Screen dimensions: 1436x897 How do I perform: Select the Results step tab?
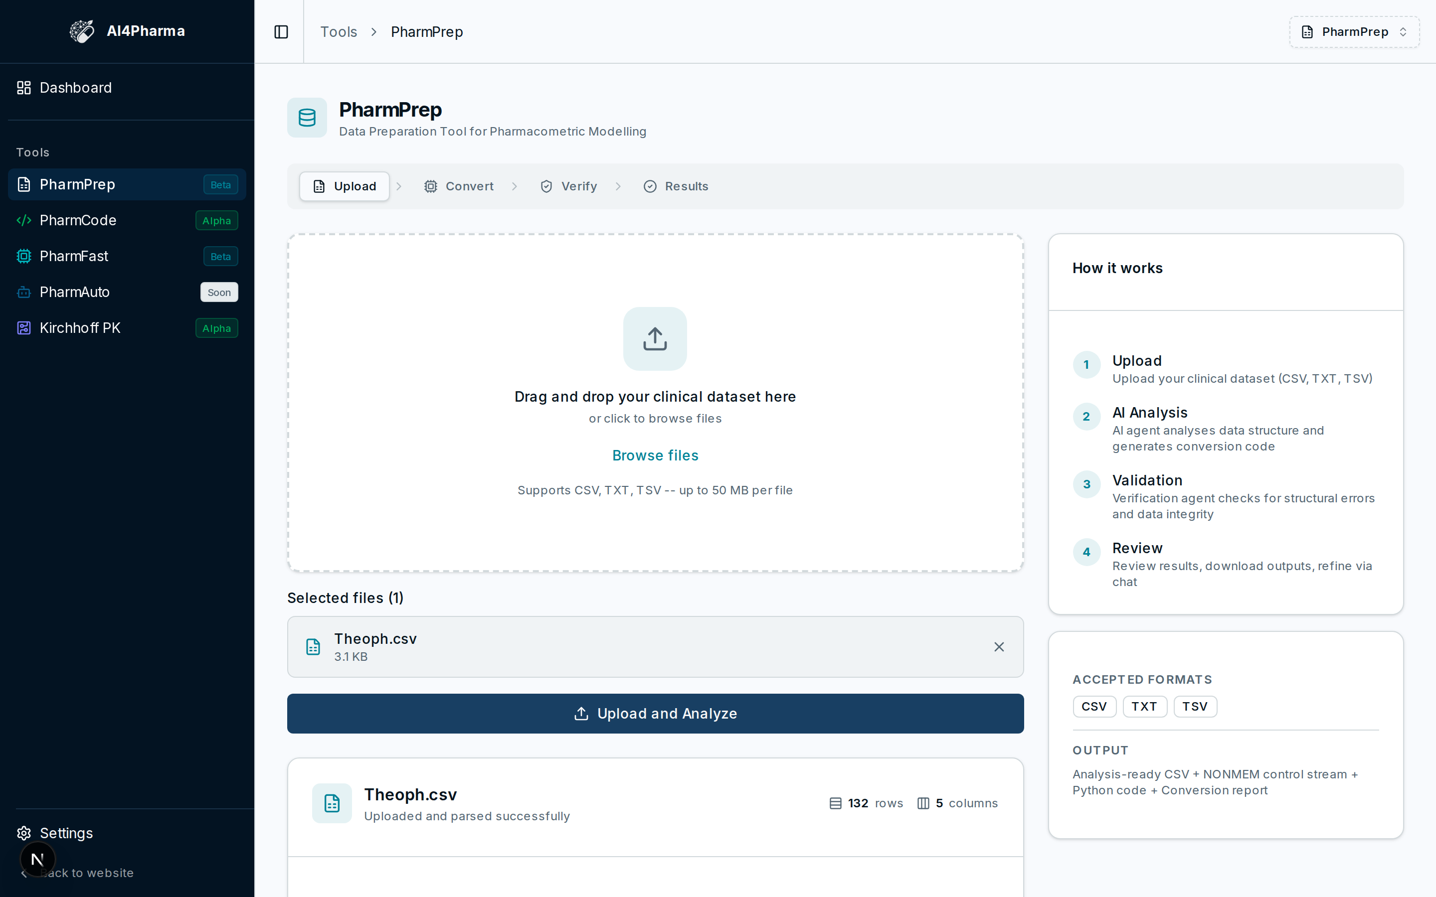[676, 186]
